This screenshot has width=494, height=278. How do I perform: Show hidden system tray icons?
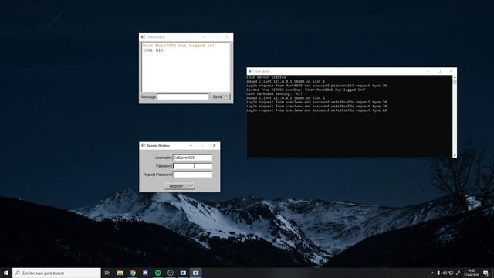click(432, 273)
